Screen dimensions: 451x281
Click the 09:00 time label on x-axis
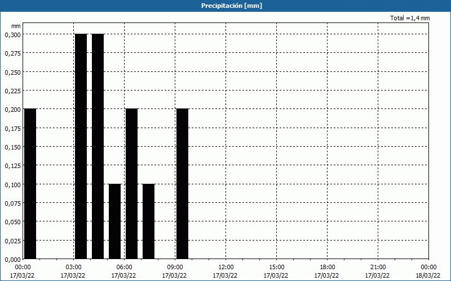point(175,268)
